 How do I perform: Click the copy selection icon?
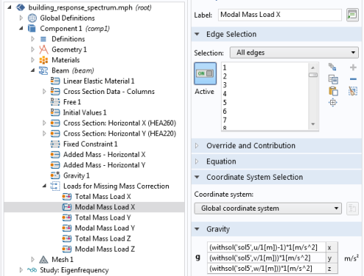point(333,79)
